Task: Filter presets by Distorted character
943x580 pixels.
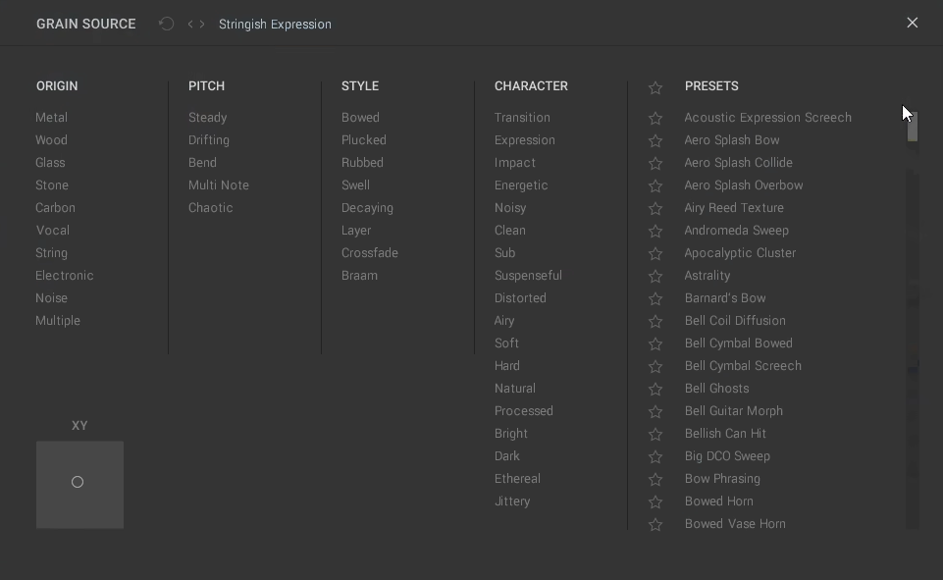Action: click(x=520, y=297)
